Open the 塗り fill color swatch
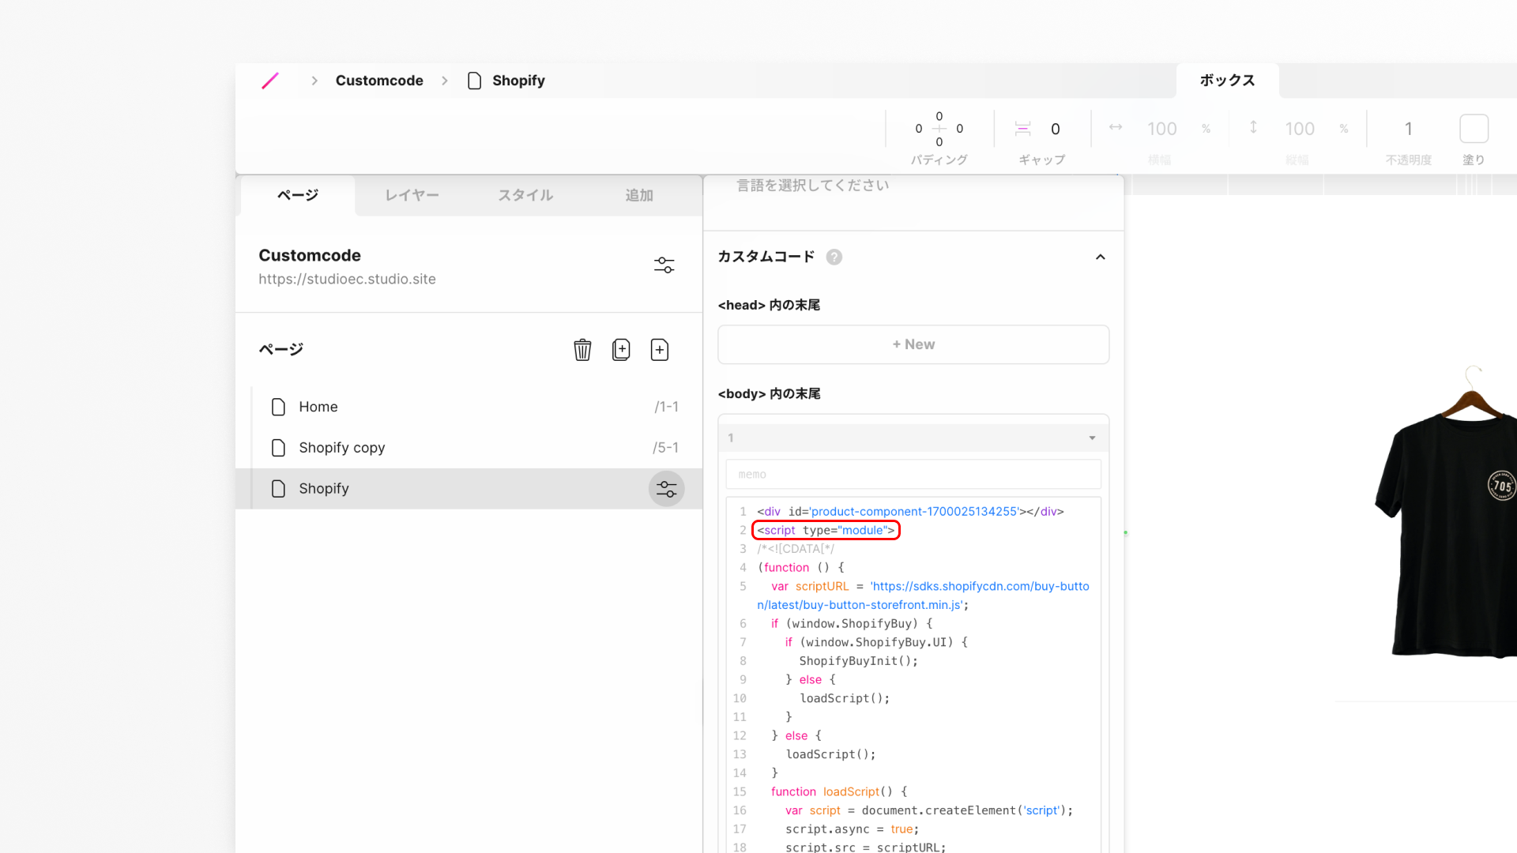Viewport: 1517px width, 853px height. [x=1474, y=129]
